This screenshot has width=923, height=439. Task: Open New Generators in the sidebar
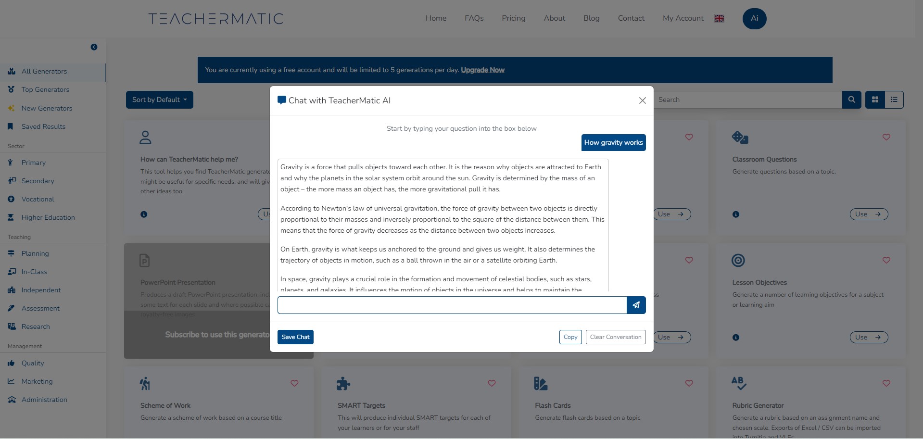click(x=52, y=108)
